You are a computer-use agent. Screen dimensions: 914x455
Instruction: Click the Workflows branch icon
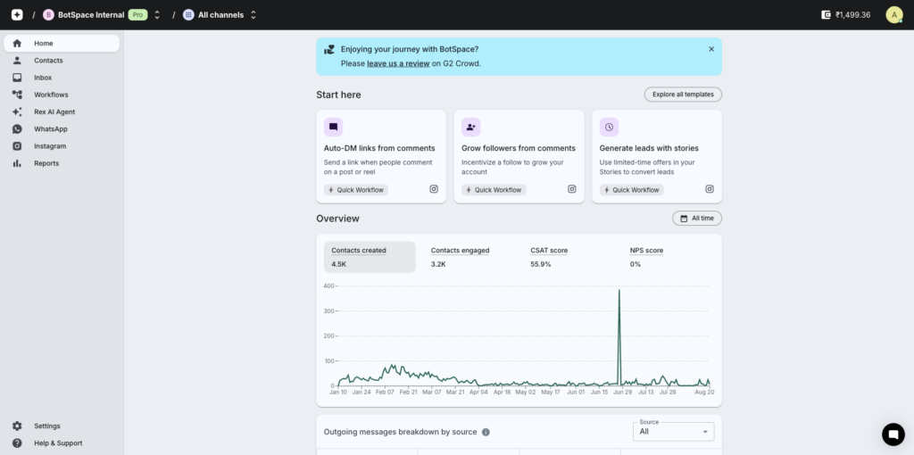click(17, 95)
